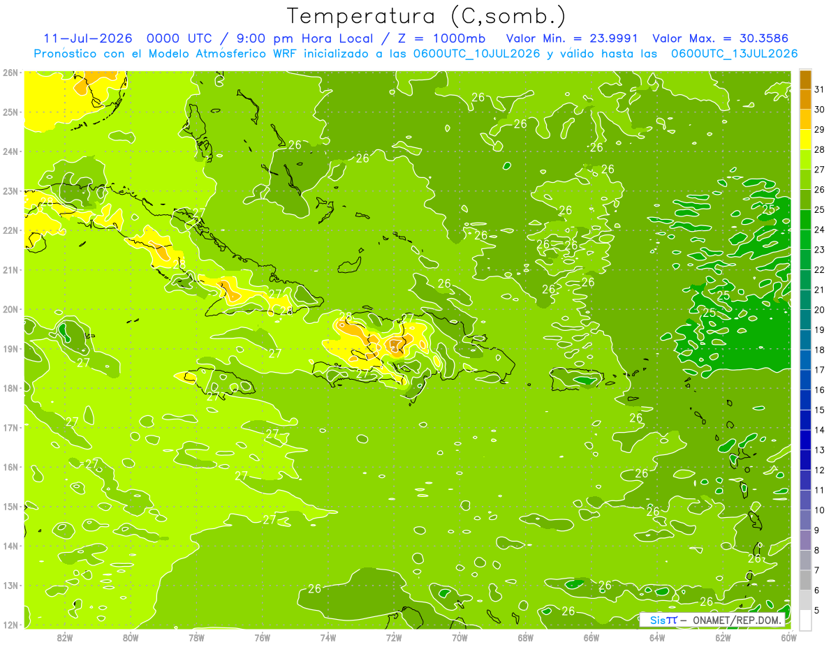Click the 21N latitude axis label
838x647 pixels.
pos(10,269)
